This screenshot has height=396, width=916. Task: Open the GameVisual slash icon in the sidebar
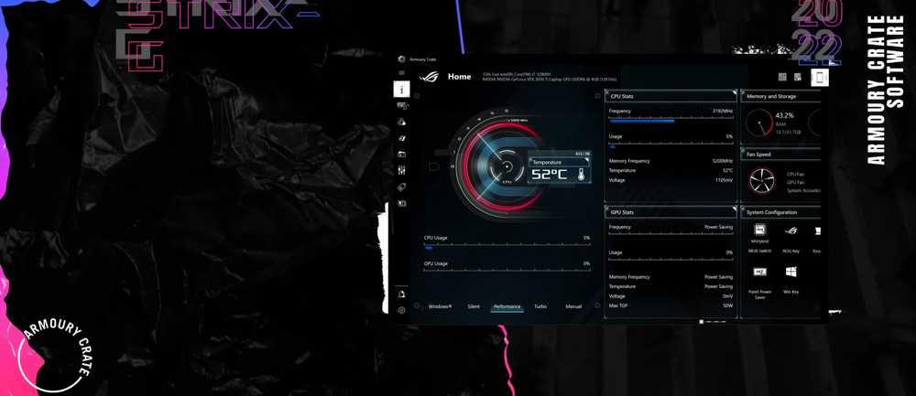pyautogui.click(x=401, y=138)
